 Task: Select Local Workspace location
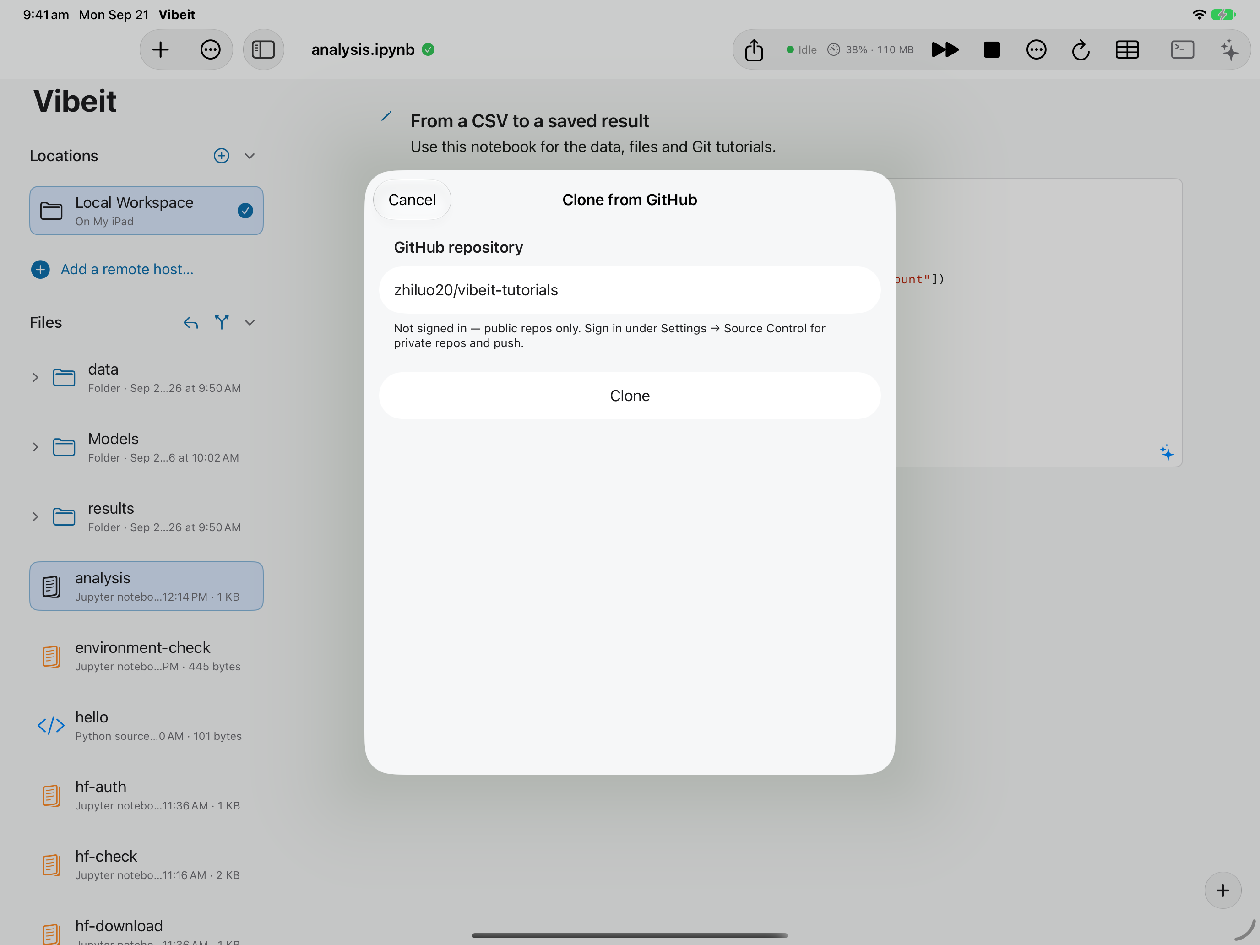[x=147, y=210]
